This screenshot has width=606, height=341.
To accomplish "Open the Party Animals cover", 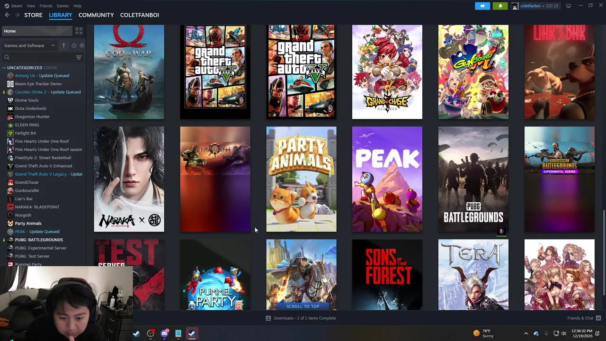I will [301, 179].
